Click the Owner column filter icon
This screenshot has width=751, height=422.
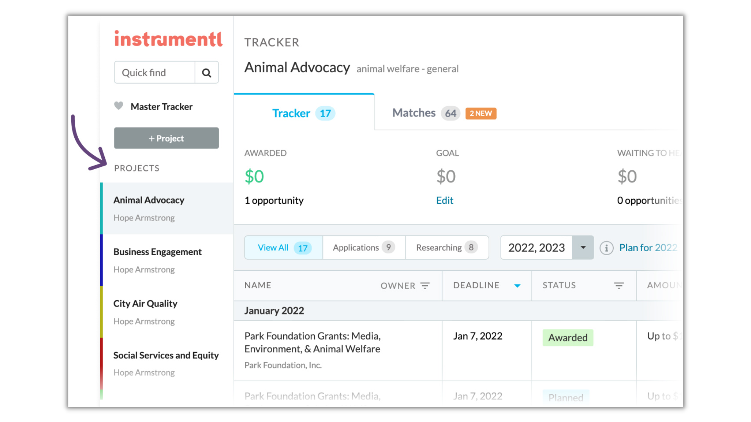pos(425,286)
